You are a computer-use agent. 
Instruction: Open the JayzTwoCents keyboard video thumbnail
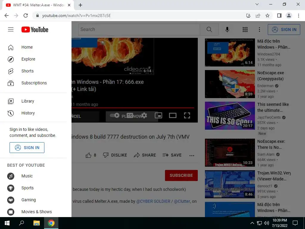coord(230,116)
